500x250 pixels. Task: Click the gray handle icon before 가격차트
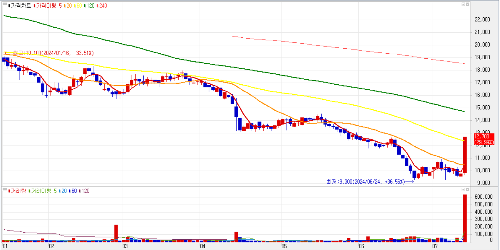[5, 4]
